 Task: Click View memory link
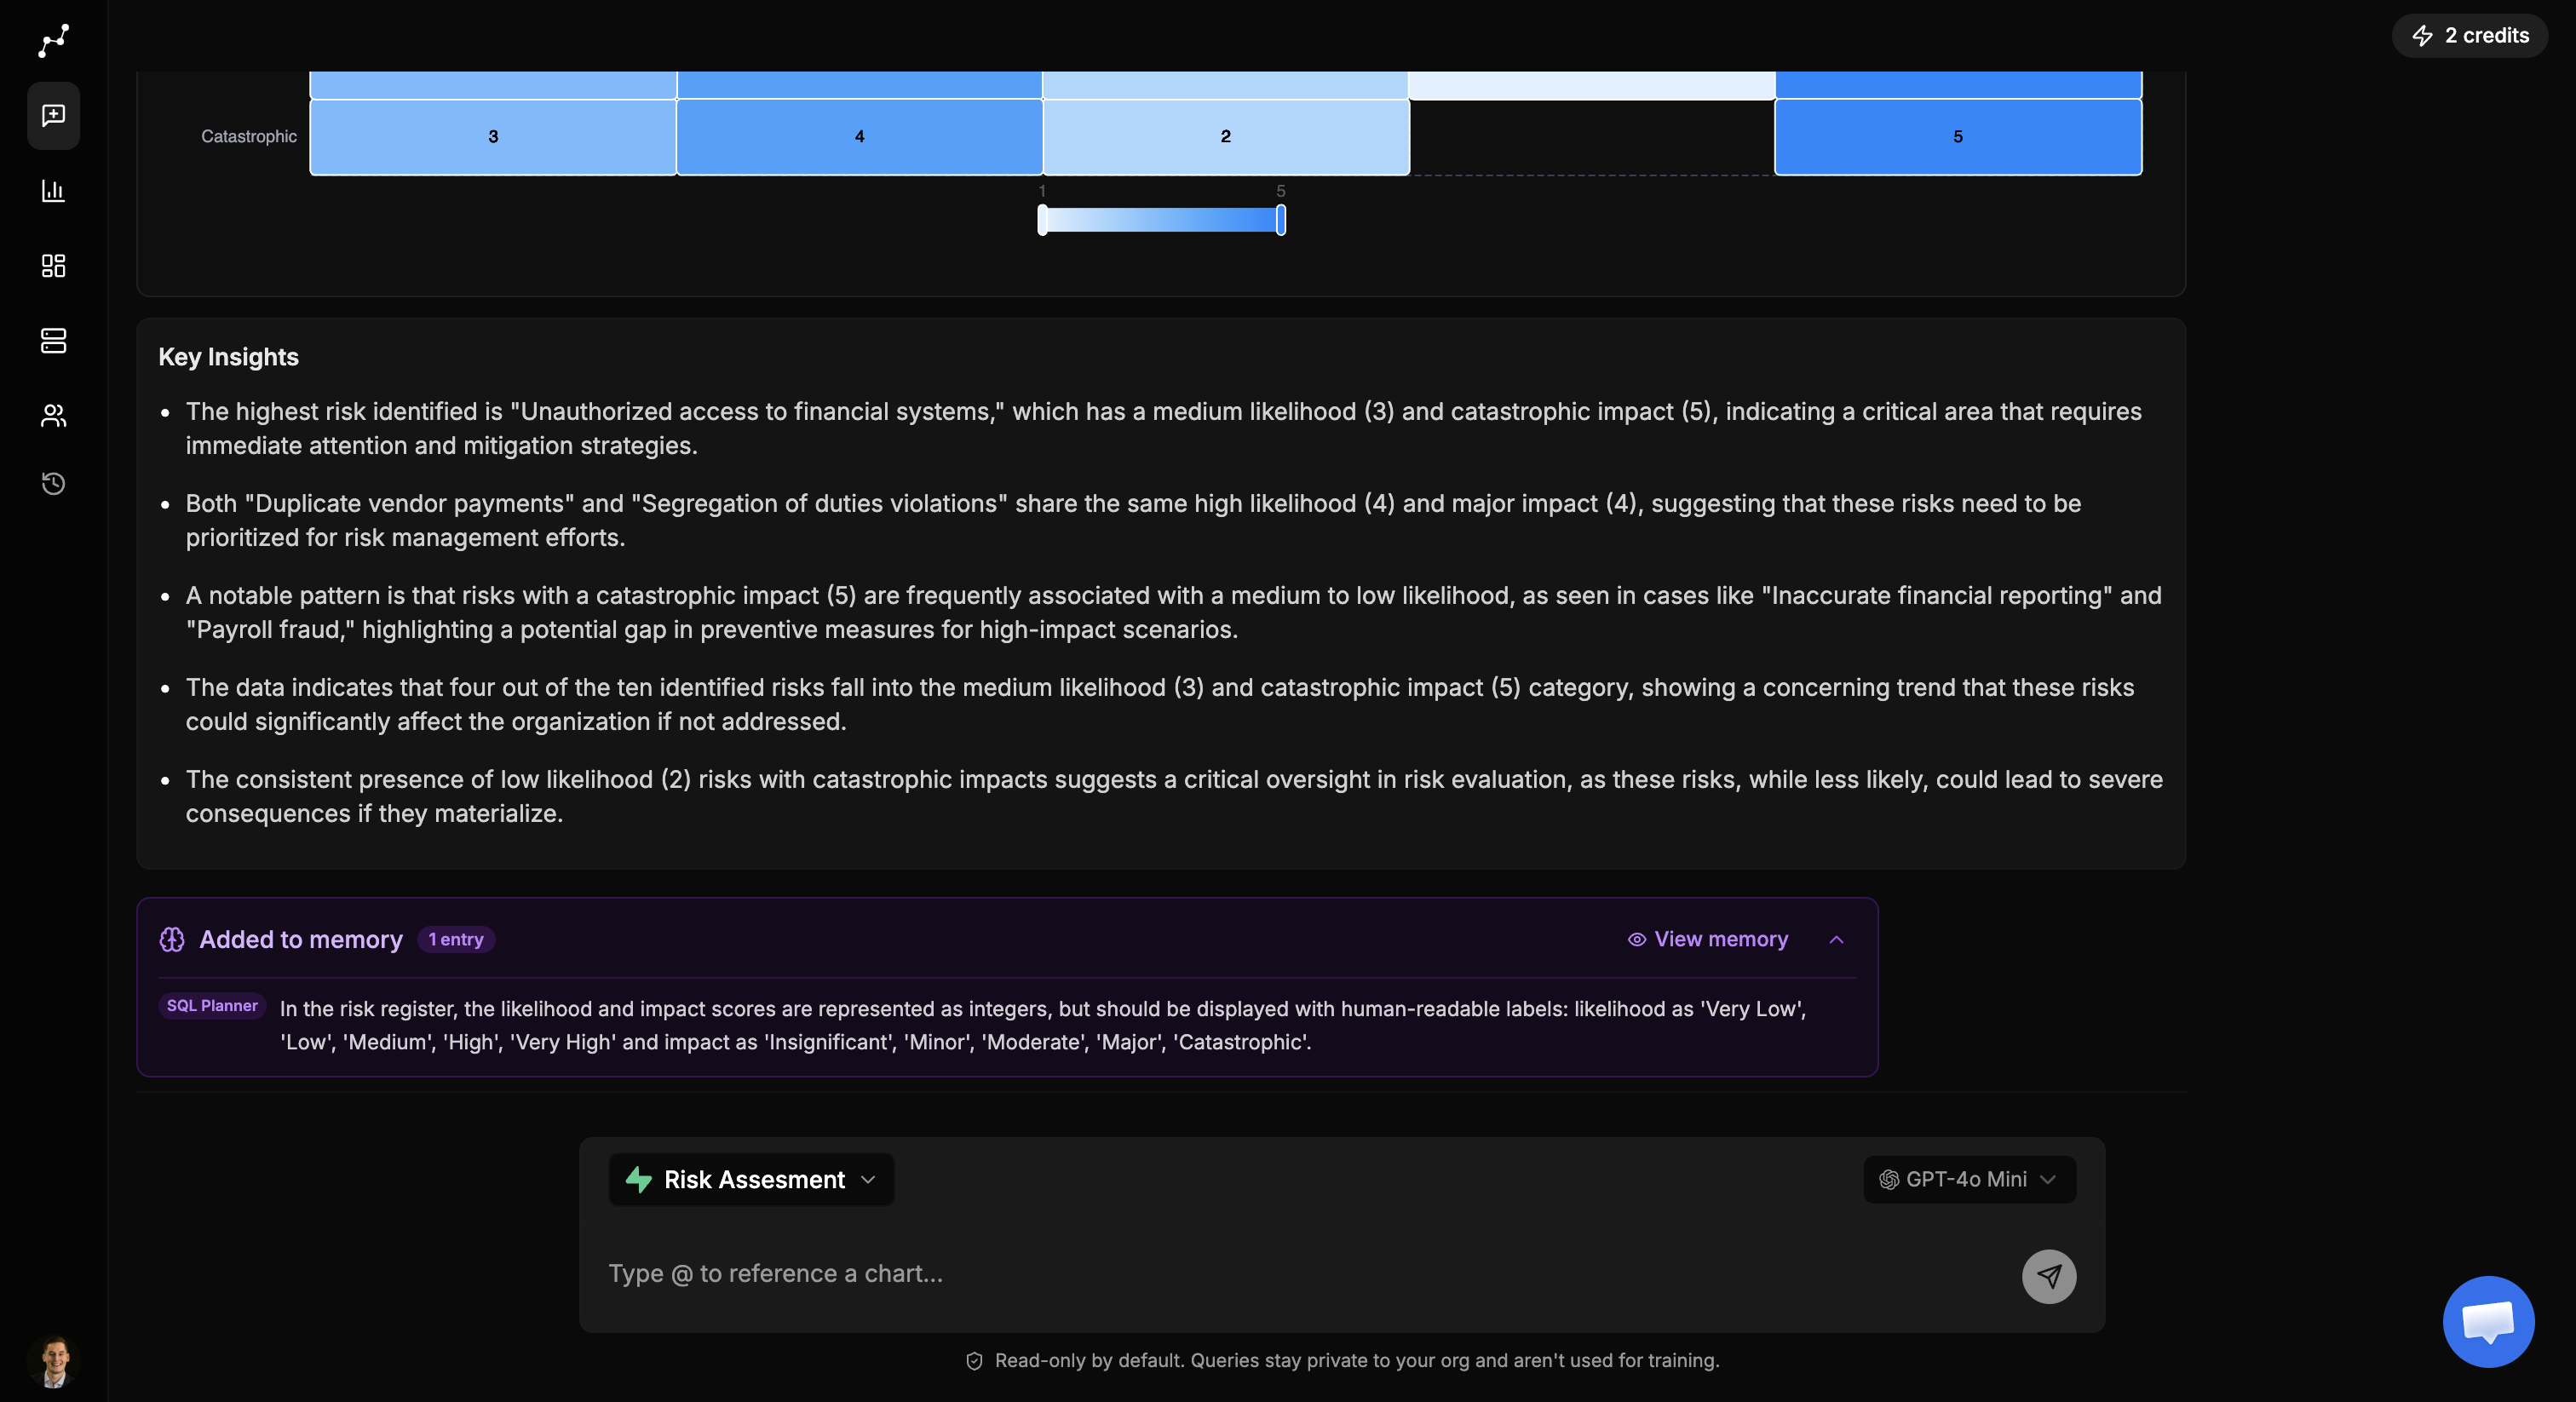(1708, 939)
